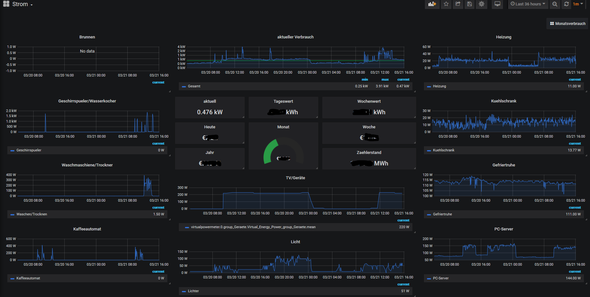The image size is (590, 297).
Task: Click the 144.00 W PC-Server value
Action: pos(573,278)
